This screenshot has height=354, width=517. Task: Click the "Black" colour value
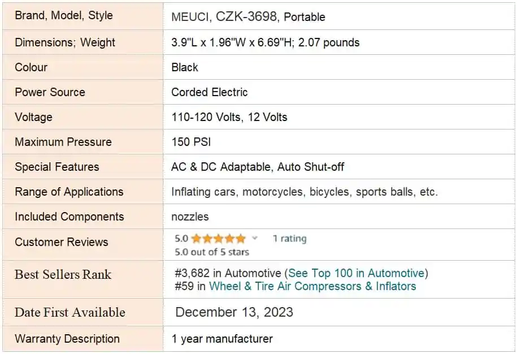[x=185, y=67]
